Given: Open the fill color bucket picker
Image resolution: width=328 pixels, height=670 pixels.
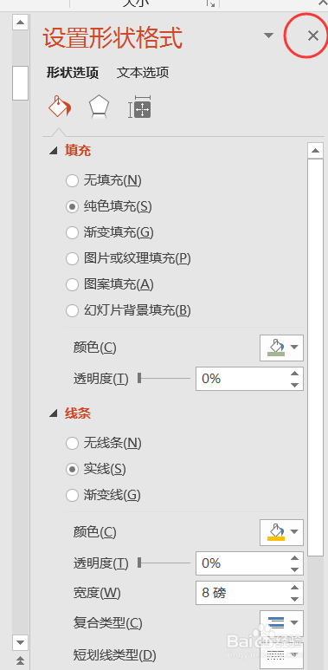Looking at the screenshot, I should [281, 348].
